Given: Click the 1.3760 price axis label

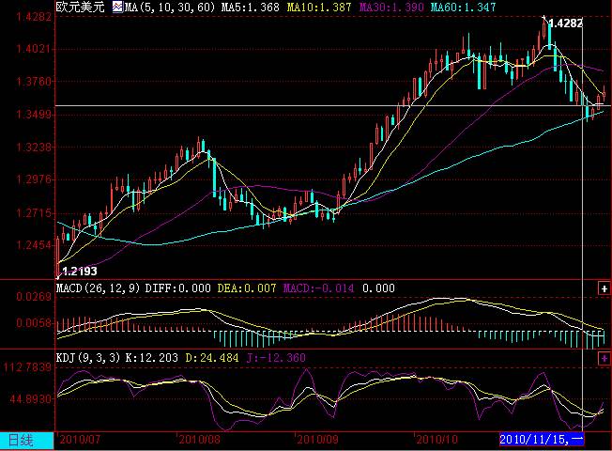Looking at the screenshot, I should click(x=34, y=82).
